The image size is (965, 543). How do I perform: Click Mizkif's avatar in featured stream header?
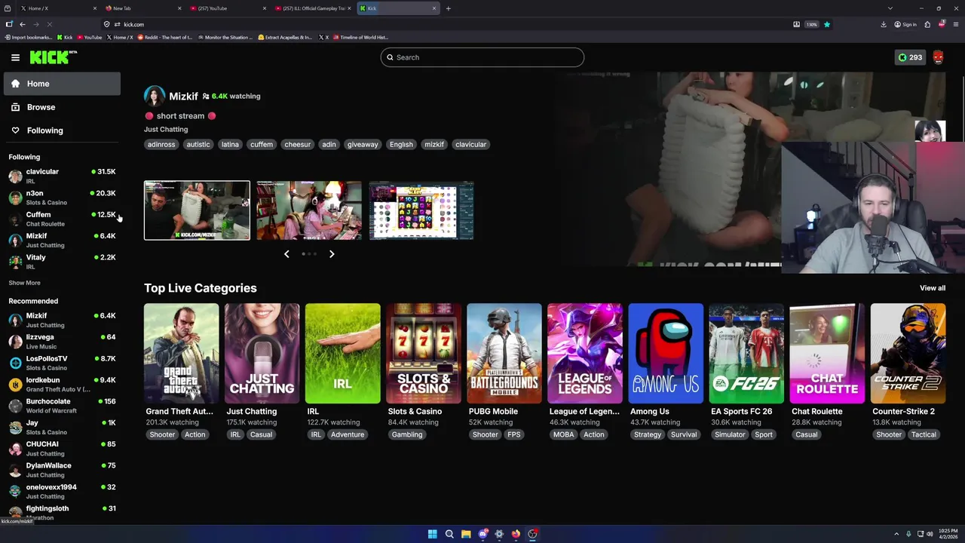pos(155,96)
